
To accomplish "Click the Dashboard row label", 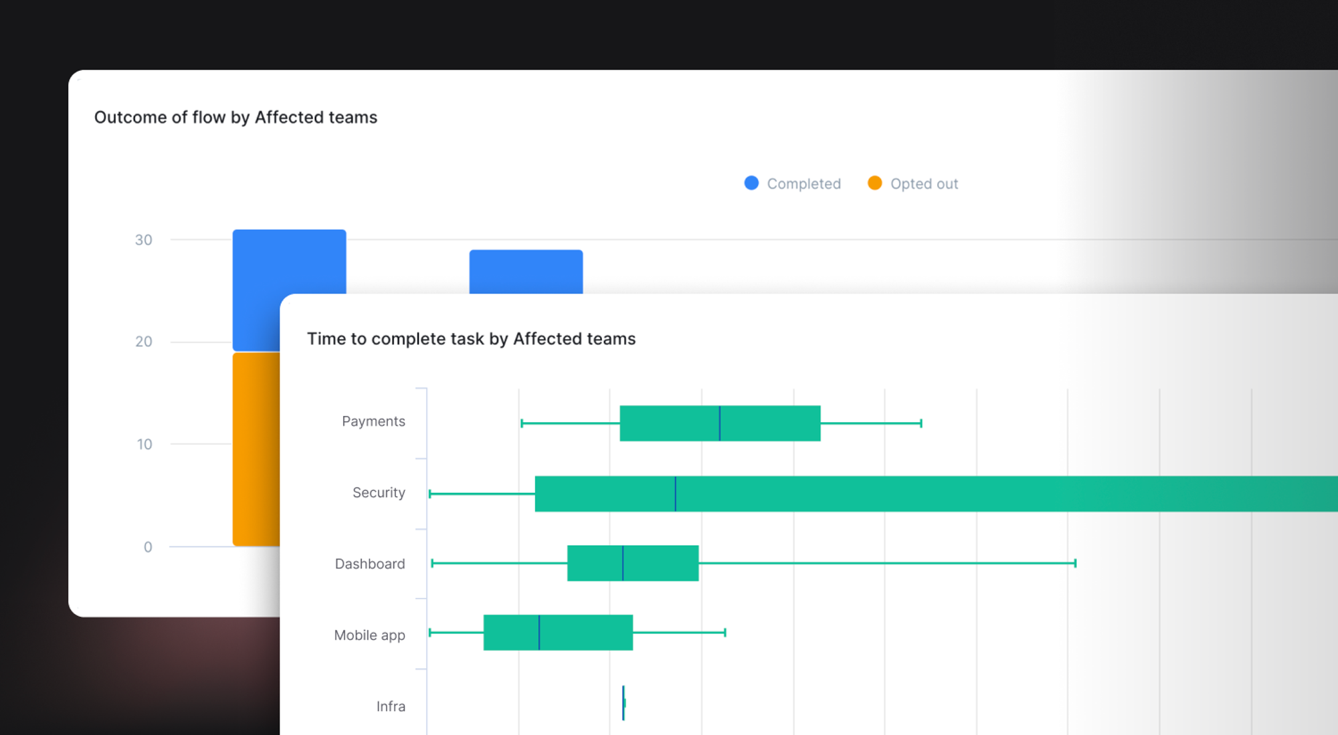I will (370, 564).
